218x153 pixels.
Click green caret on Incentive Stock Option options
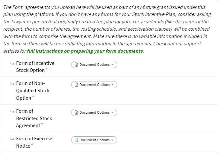(x=112, y=65)
